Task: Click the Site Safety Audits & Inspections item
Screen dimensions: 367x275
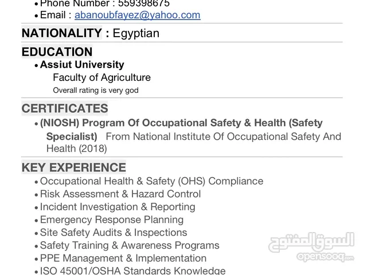Action: pyautogui.click(x=114, y=233)
